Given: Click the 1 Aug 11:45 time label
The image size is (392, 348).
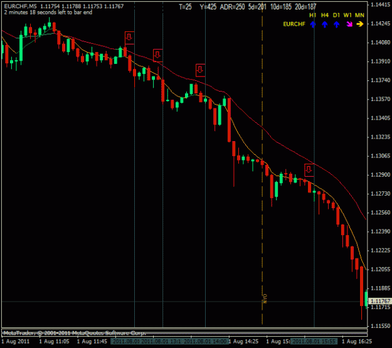Looking at the screenshot, I should (92, 341).
